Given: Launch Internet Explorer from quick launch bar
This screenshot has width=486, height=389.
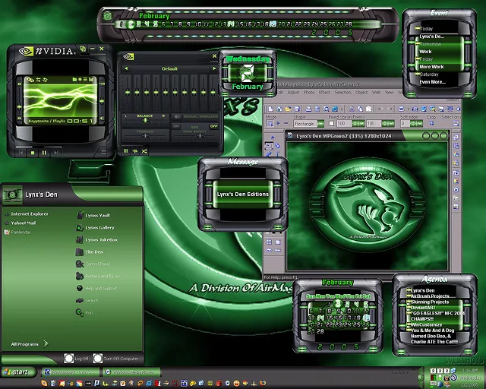Looking at the screenshot, I should (x=149, y=383).
